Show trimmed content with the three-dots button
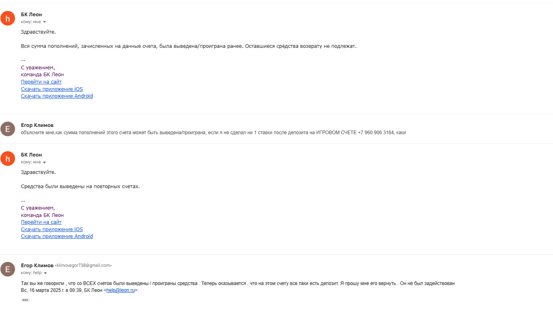This screenshot has width=553, height=313. click(25, 300)
